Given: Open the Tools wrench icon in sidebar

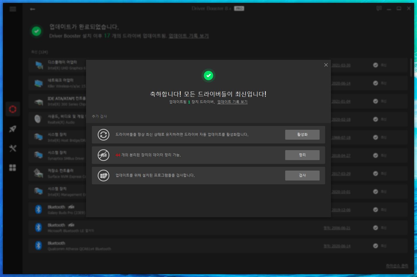Looking at the screenshot, I should [13, 148].
